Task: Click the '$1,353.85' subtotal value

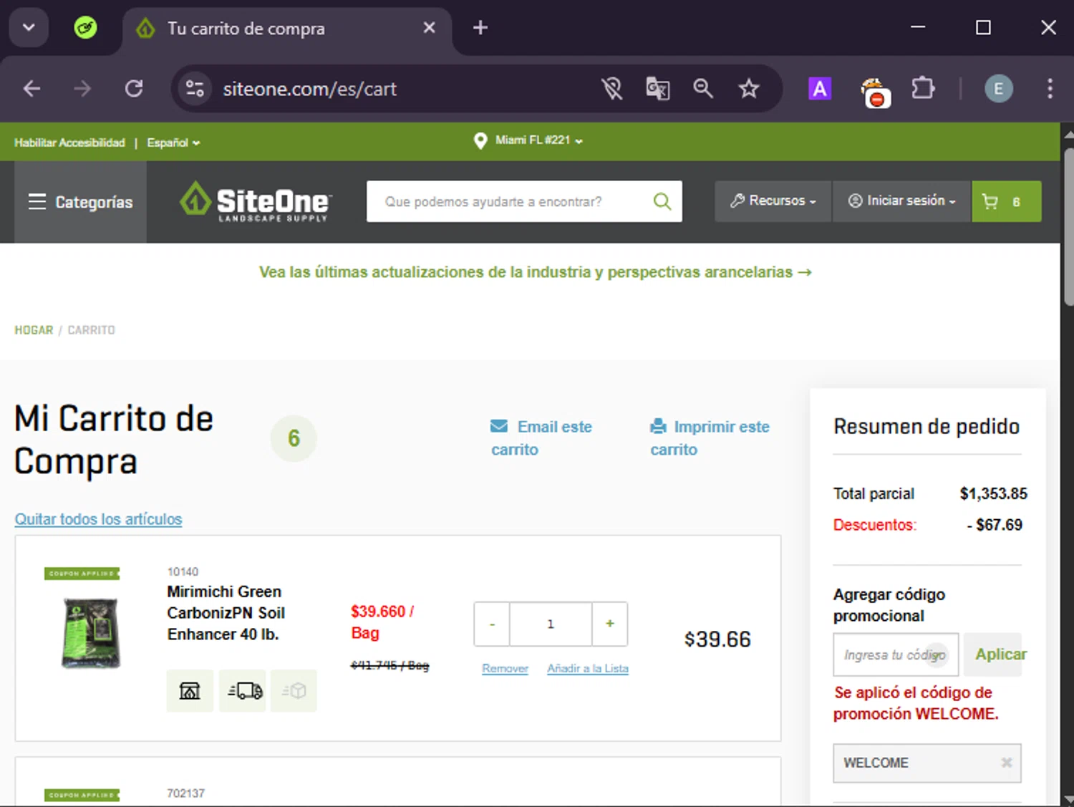Action: [993, 493]
